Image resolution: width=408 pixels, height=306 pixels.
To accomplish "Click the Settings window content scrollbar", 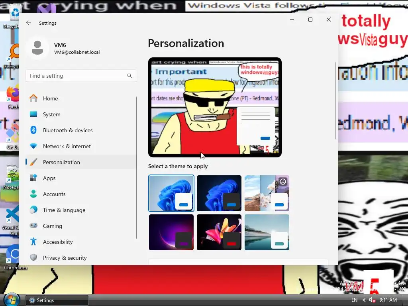I will click(x=336, y=100).
